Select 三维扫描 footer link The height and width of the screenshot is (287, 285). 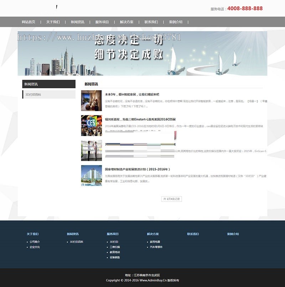pos(114,247)
